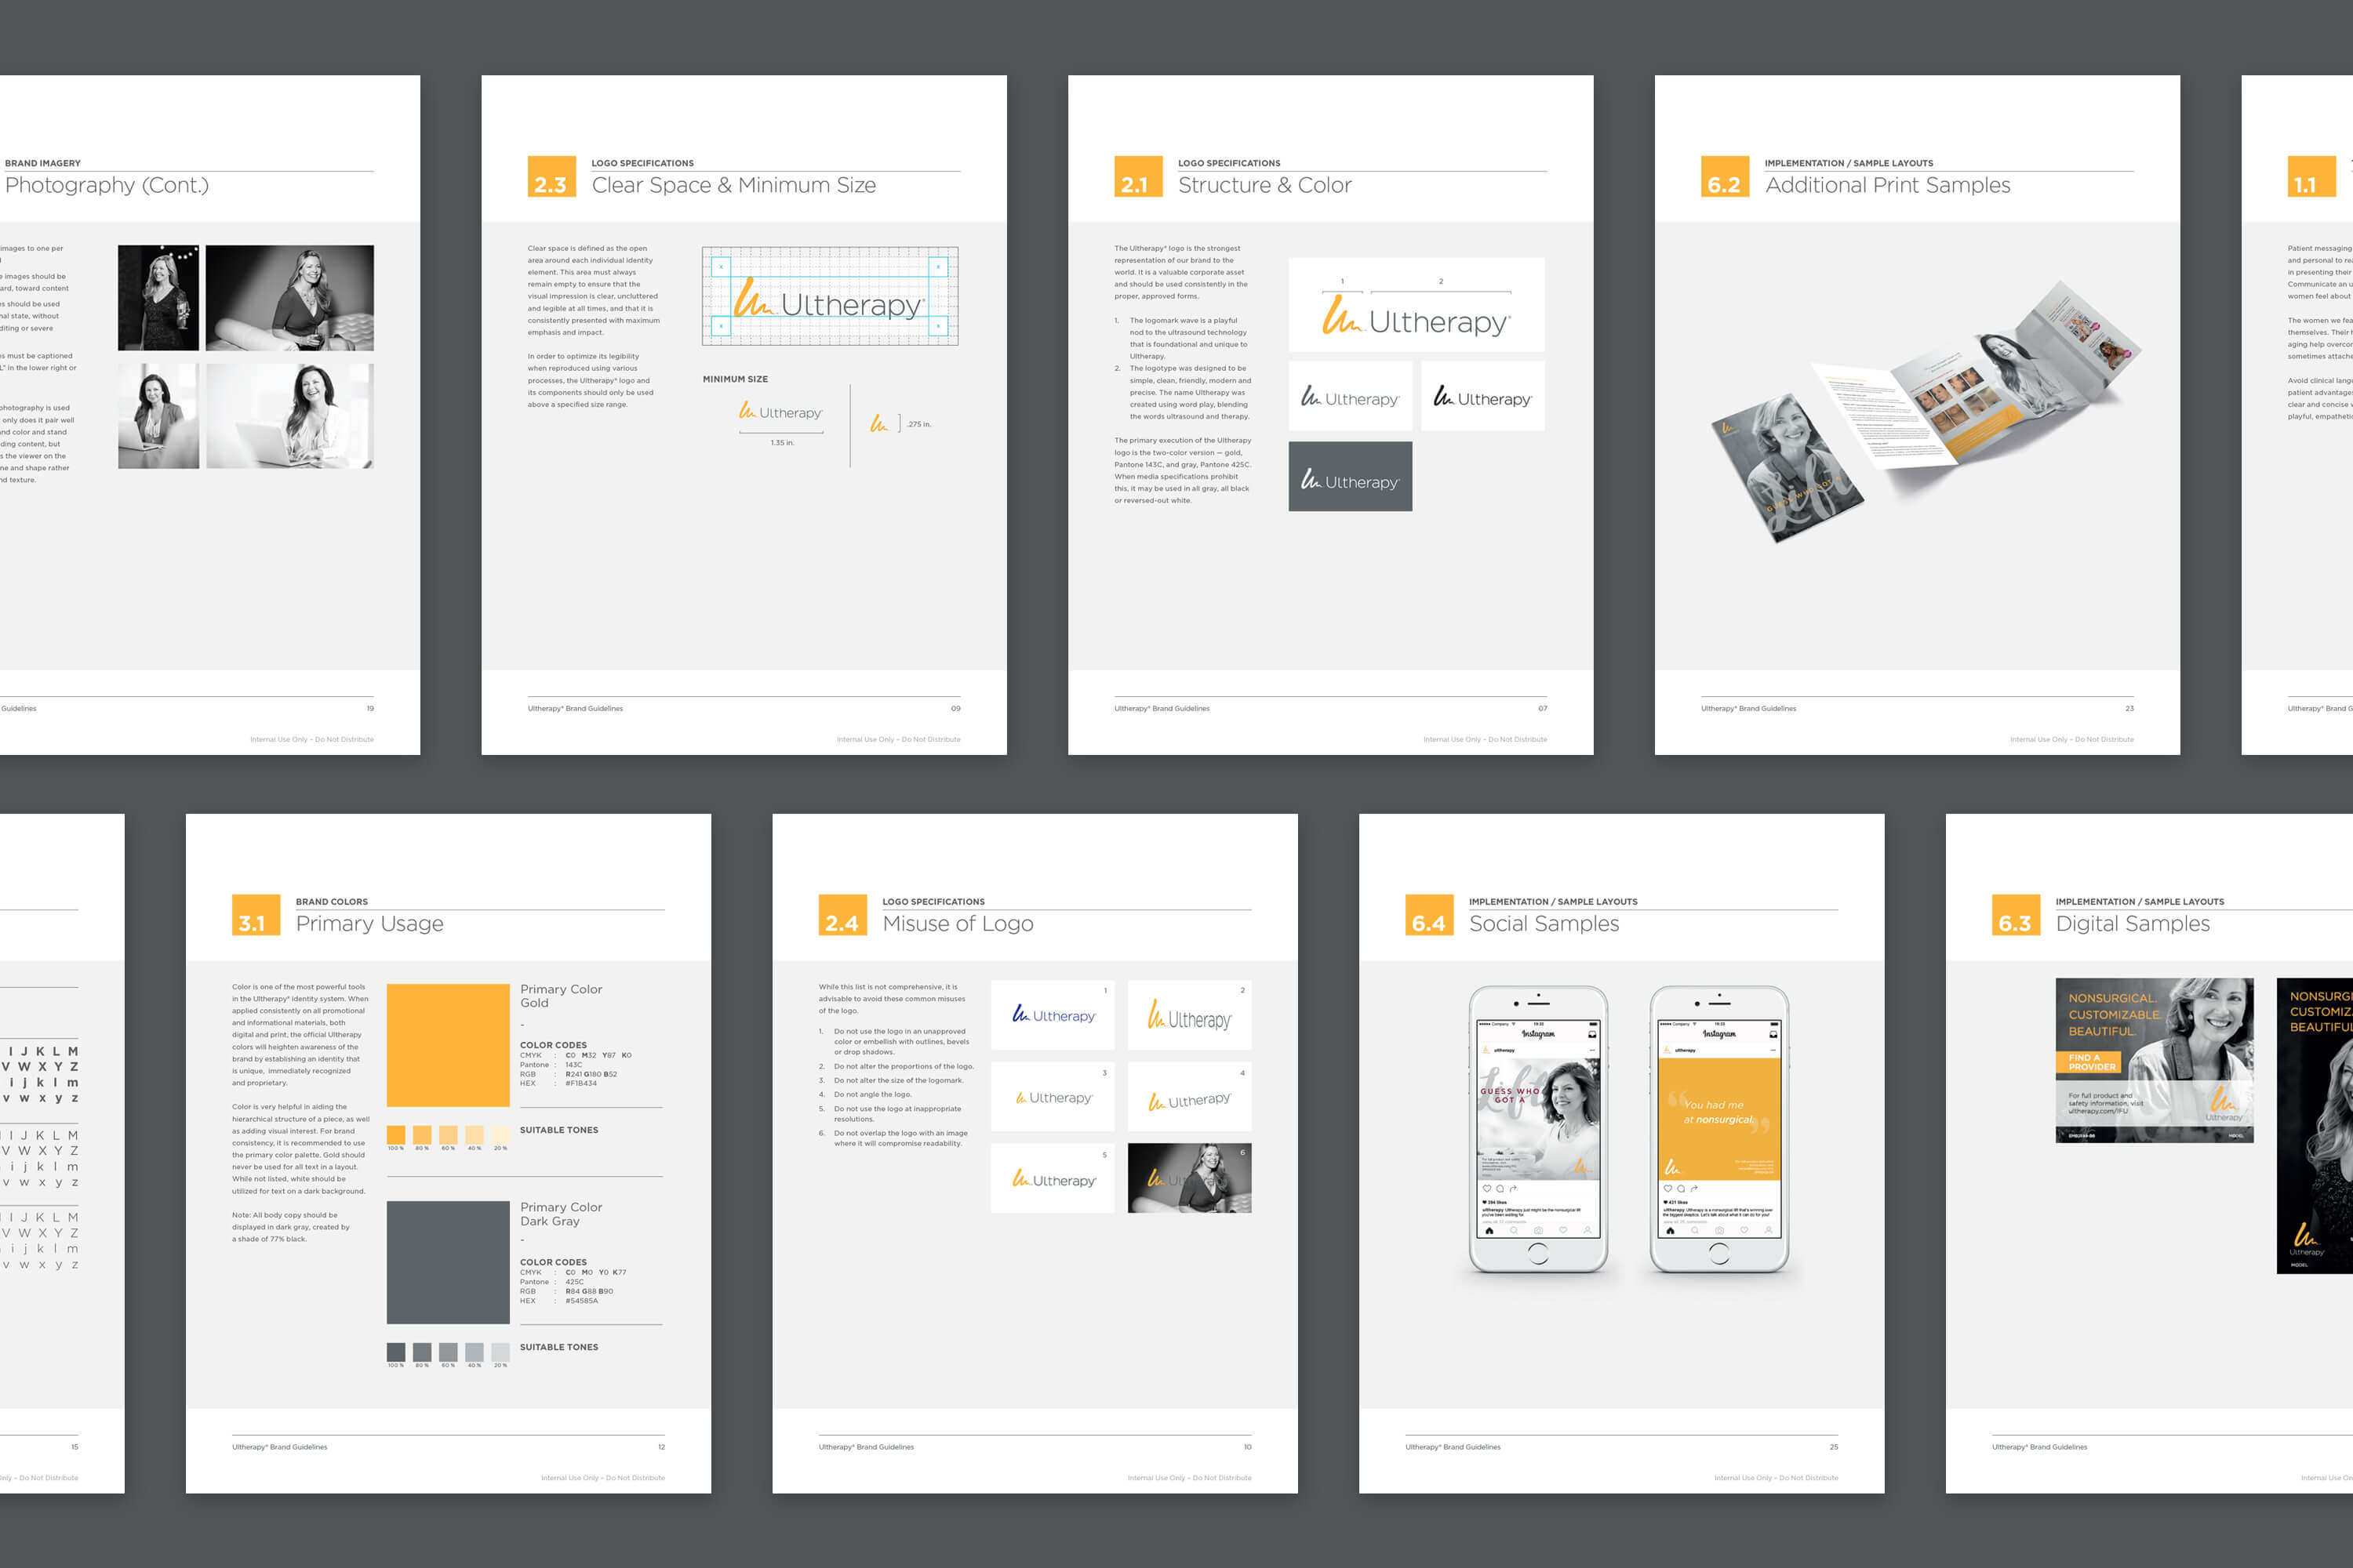Image resolution: width=2353 pixels, height=1568 pixels.
Task: Click the 100% tone swatch under the Dark Gray block
Action: [396, 1352]
